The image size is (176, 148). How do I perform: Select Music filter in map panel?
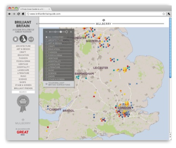(59, 70)
